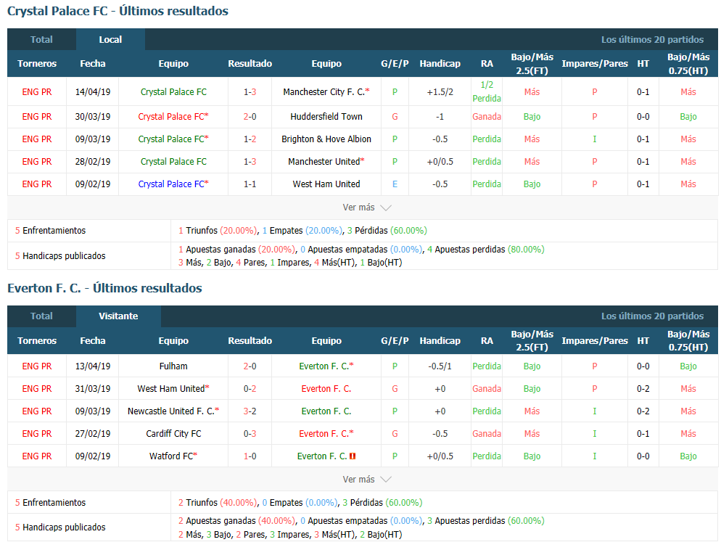The width and height of the screenshot is (721, 550).
Task: Click Everton F. C. in 13/04/19 row
Action: [x=326, y=366]
